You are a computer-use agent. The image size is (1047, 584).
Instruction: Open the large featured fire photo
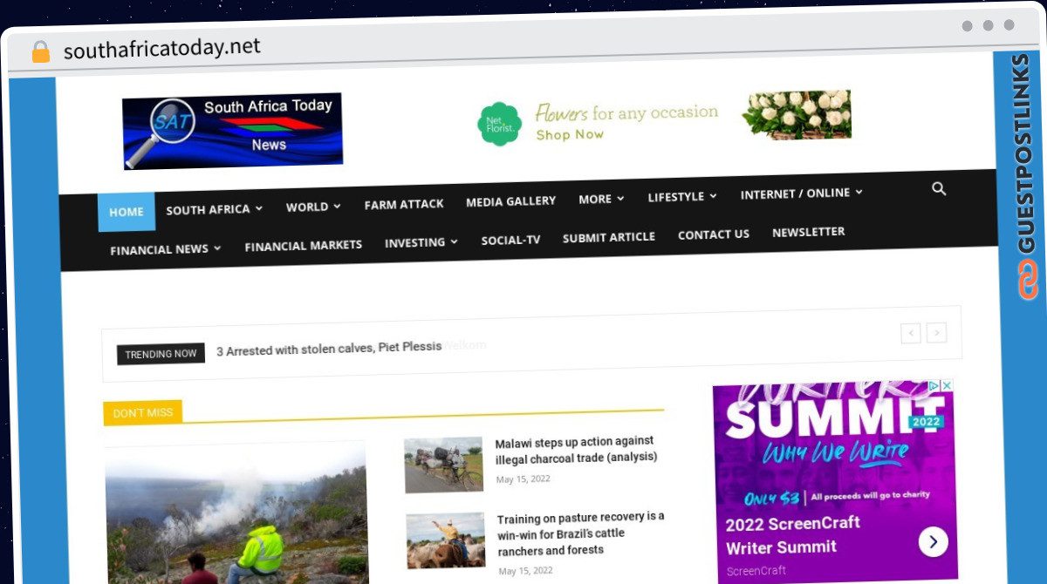[236, 514]
